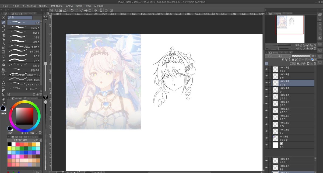Delete layer with trash icon in layer panel
This screenshot has height=173, width=323.
(x=315, y=64)
